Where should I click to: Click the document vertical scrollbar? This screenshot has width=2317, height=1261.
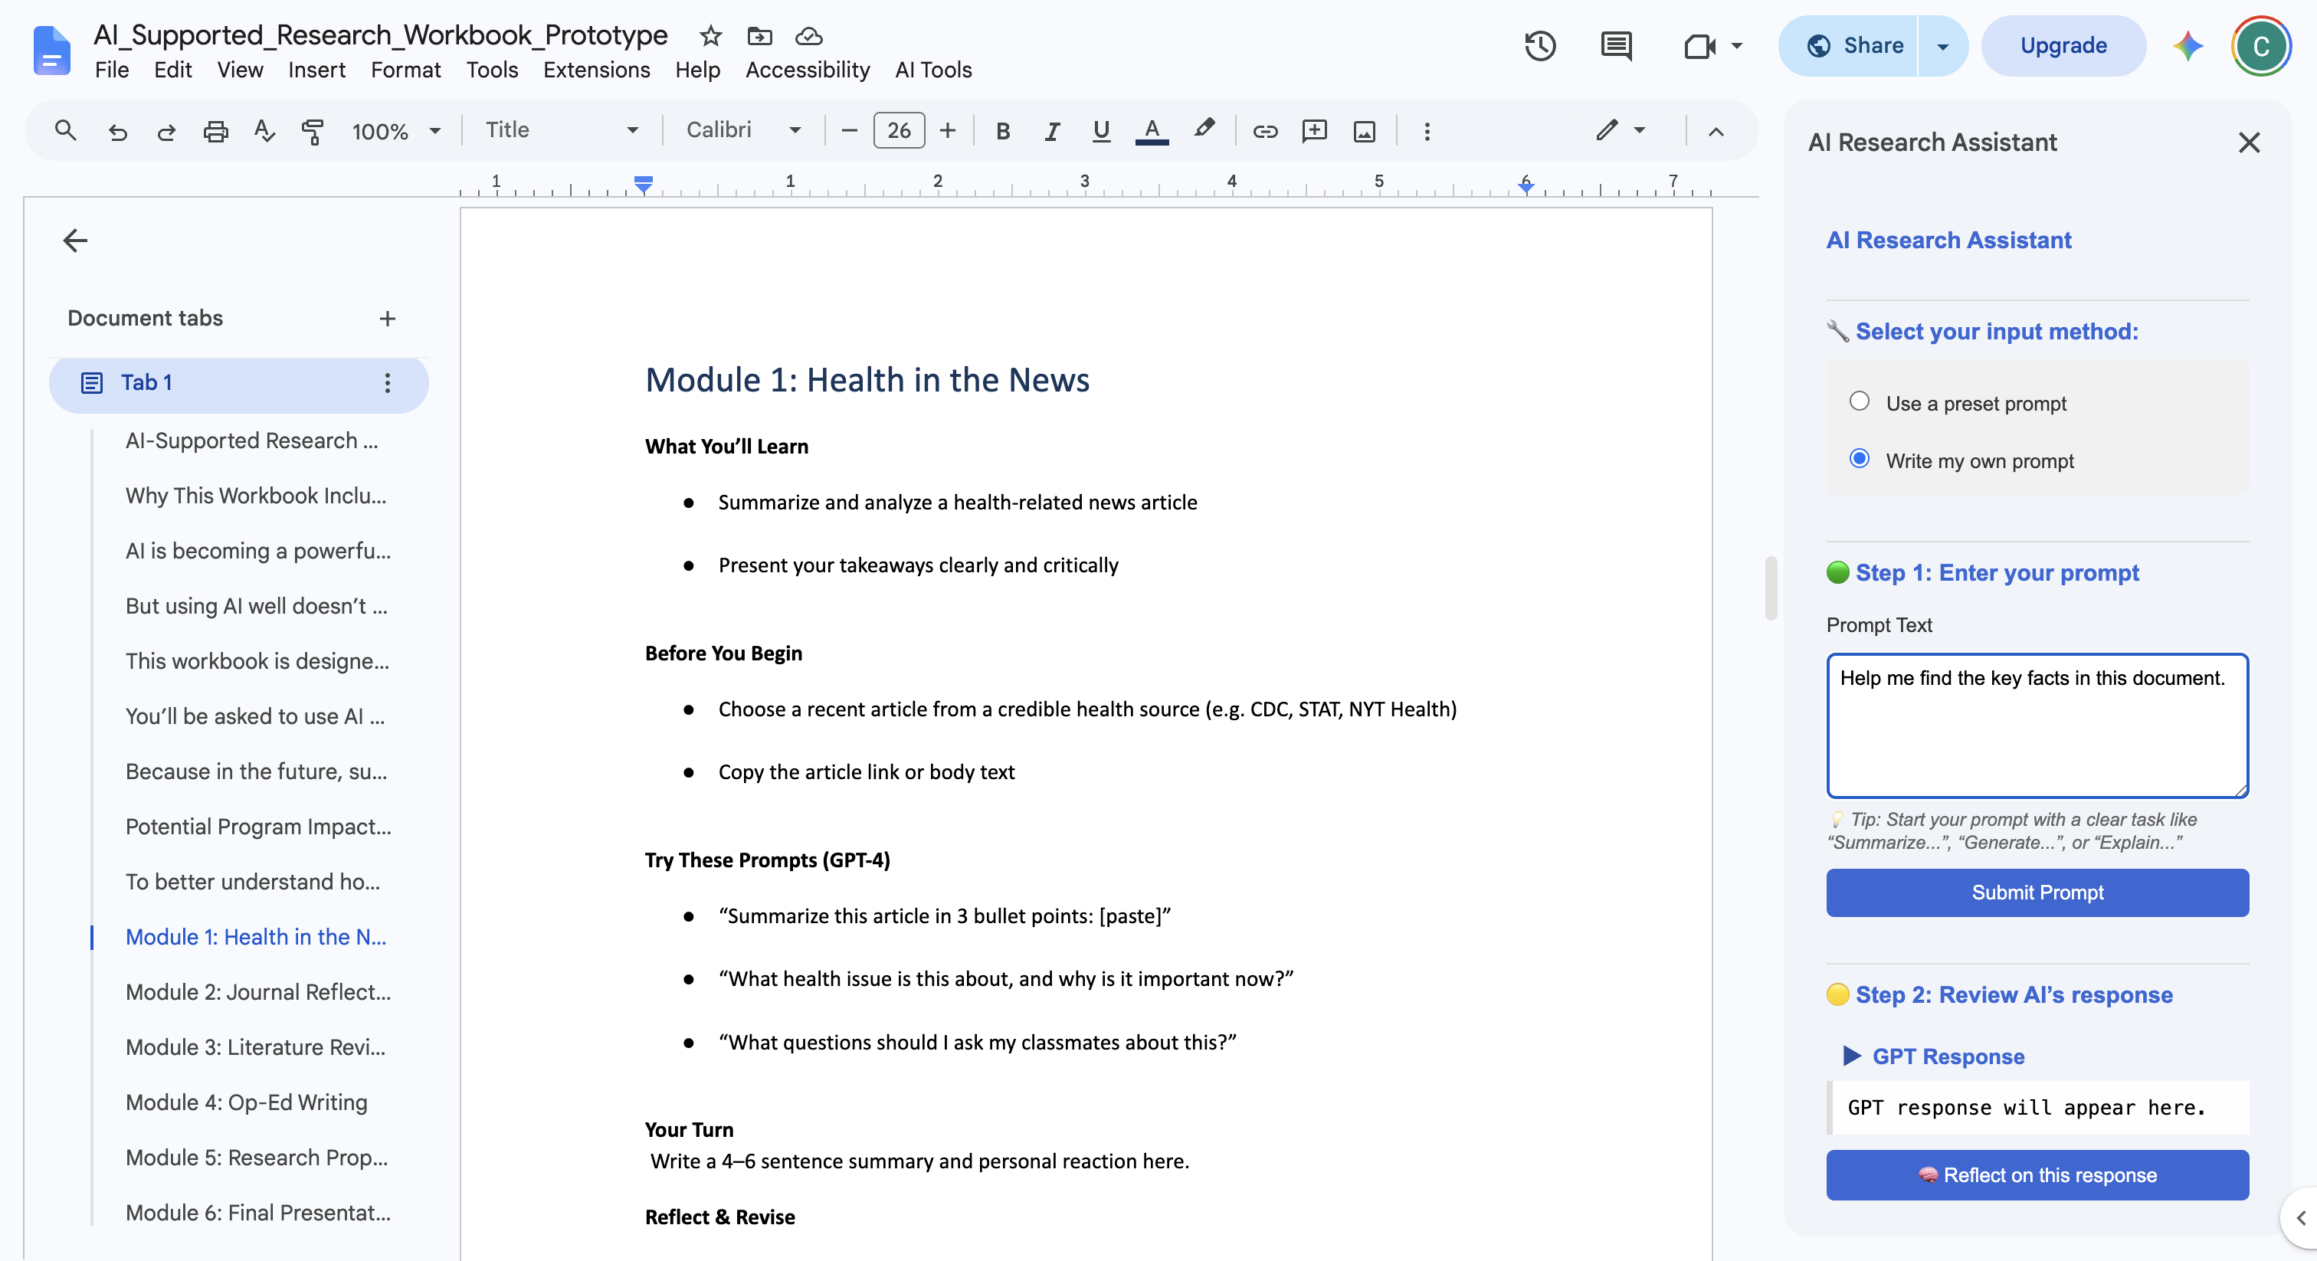point(1770,588)
